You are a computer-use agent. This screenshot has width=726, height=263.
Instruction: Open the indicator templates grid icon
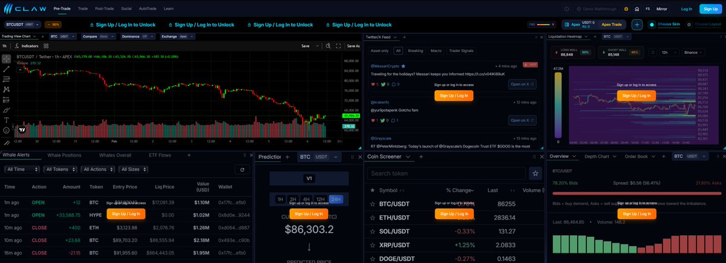45,45
